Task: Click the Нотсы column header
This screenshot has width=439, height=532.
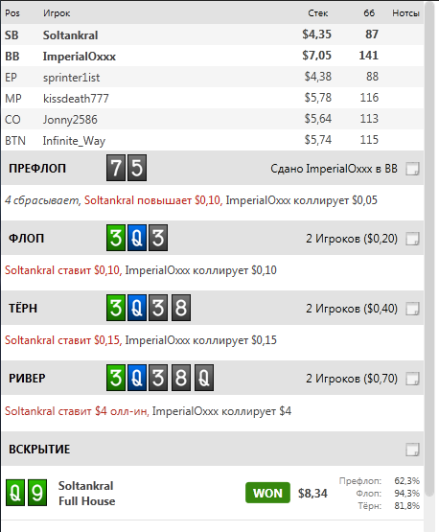Action: (405, 13)
